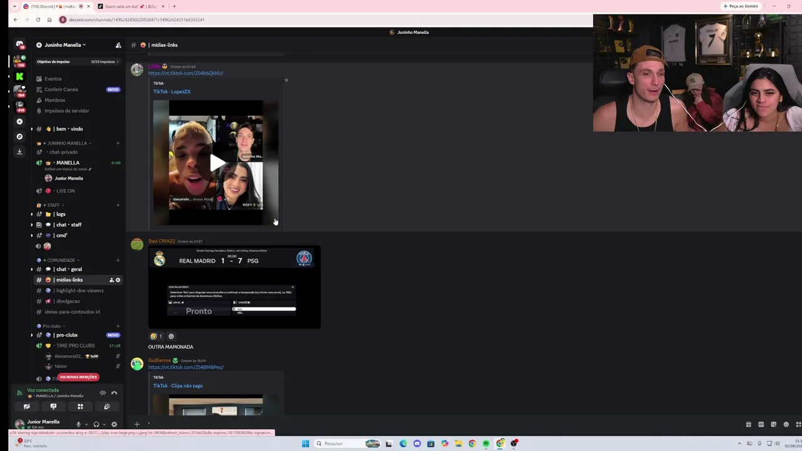Select the chat-geral channel
Screen dimensions: 802x451
point(78,269)
